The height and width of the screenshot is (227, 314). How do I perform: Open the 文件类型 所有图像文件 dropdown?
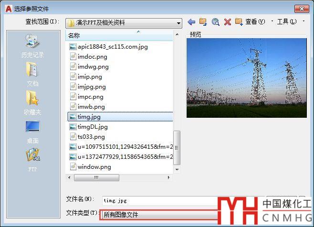pyautogui.click(x=159, y=215)
